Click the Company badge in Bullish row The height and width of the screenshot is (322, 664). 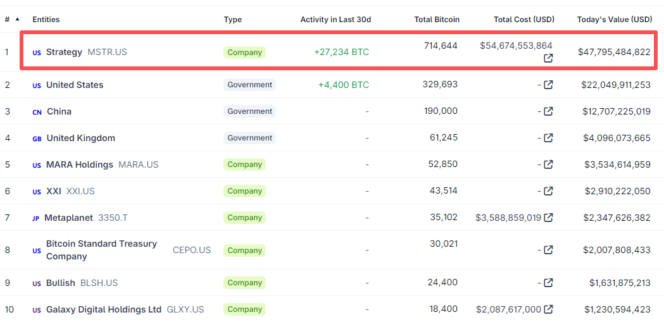click(x=244, y=283)
